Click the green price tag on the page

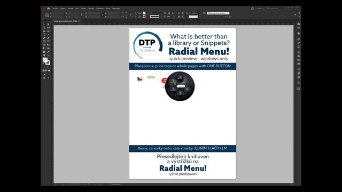(x=151, y=77)
